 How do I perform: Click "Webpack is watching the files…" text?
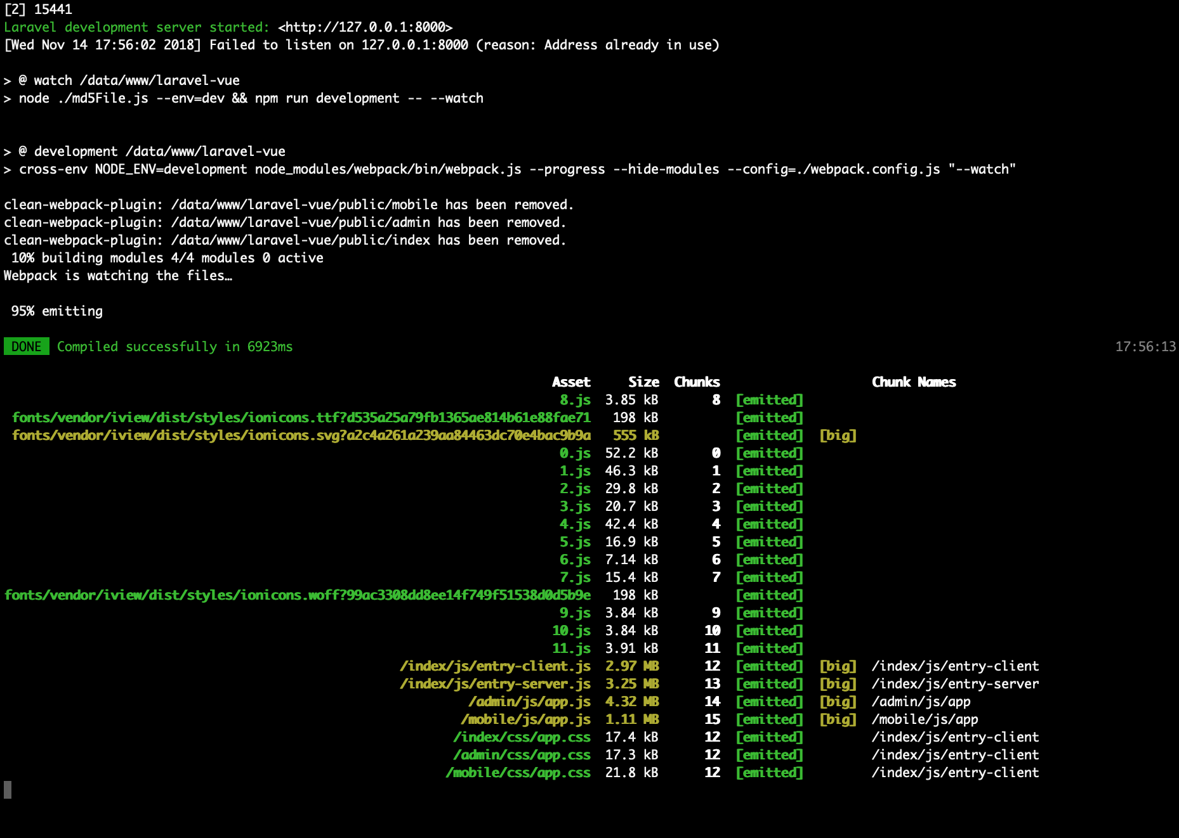pyautogui.click(x=118, y=276)
